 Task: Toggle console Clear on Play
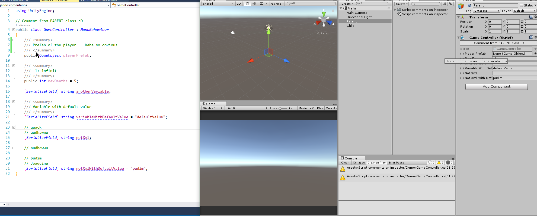(x=376, y=163)
